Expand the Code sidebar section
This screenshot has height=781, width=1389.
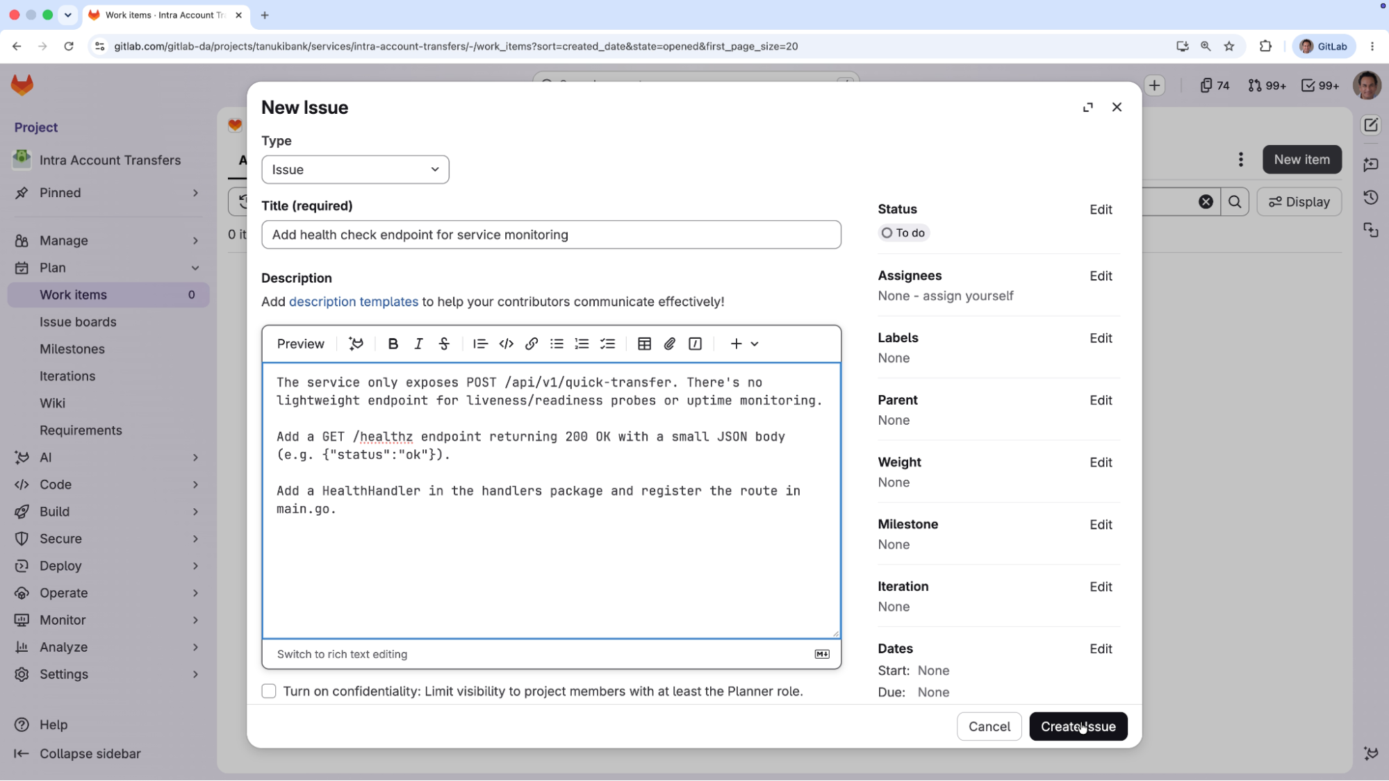coord(108,485)
